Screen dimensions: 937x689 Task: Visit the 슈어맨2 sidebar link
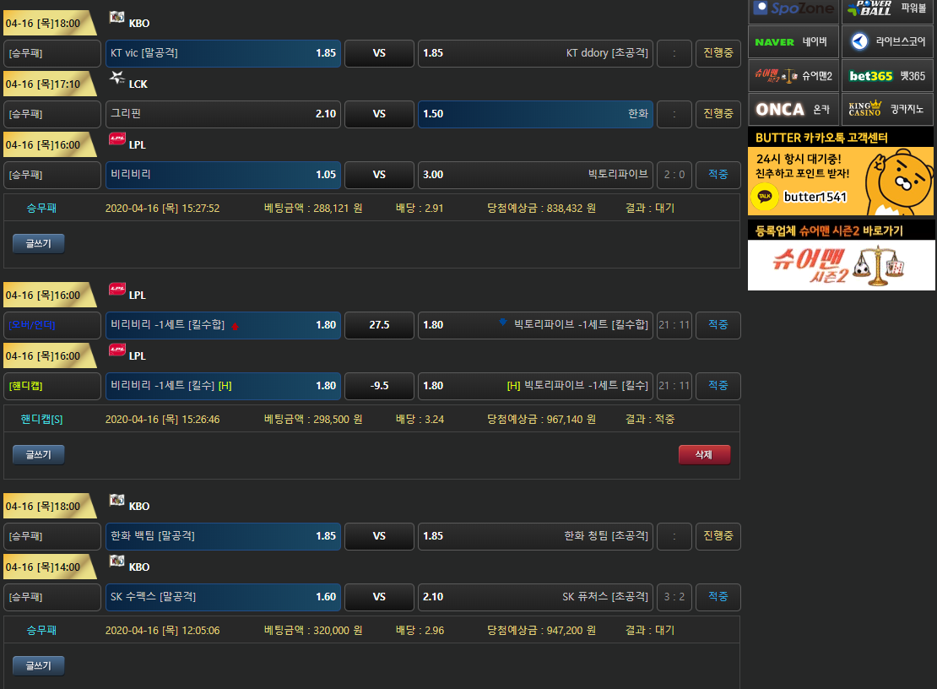[793, 75]
